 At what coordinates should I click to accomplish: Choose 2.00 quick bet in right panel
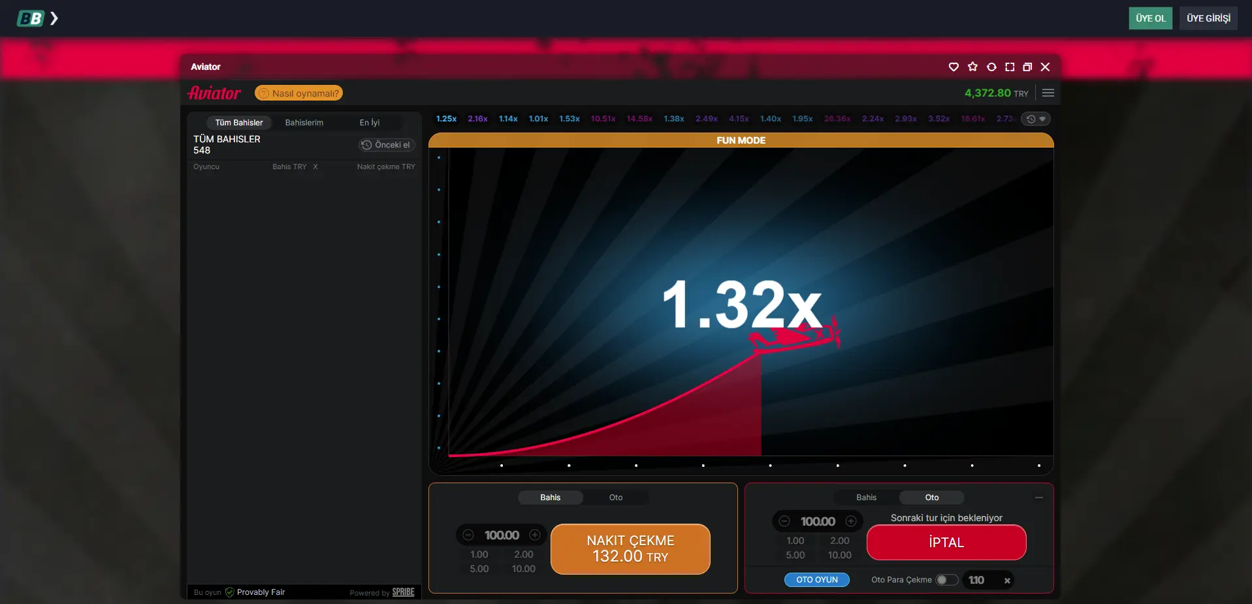click(x=840, y=541)
